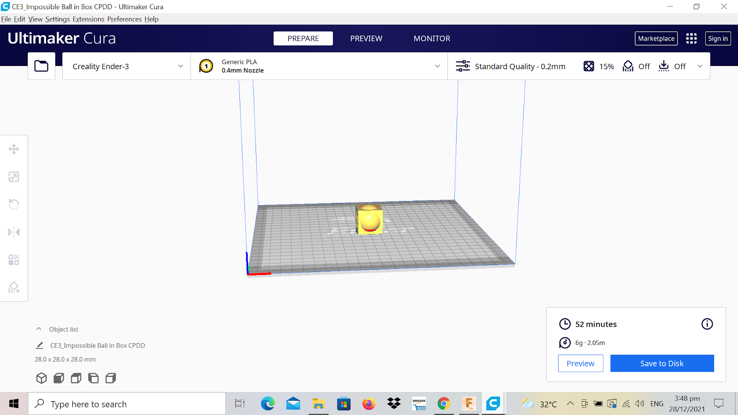Screen dimensions: 738x415
Task: Open Firefox from the taskbar
Action: click(369, 404)
